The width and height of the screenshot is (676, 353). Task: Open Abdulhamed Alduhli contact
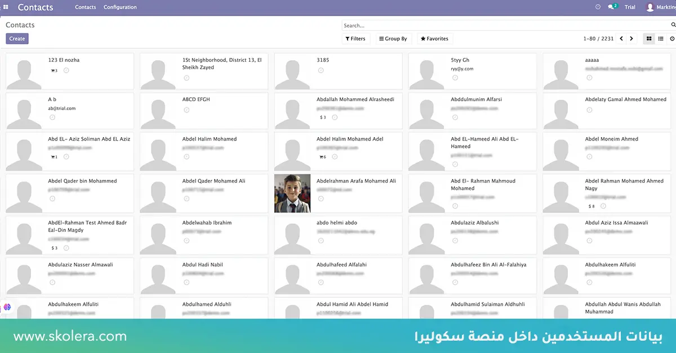tap(204, 308)
